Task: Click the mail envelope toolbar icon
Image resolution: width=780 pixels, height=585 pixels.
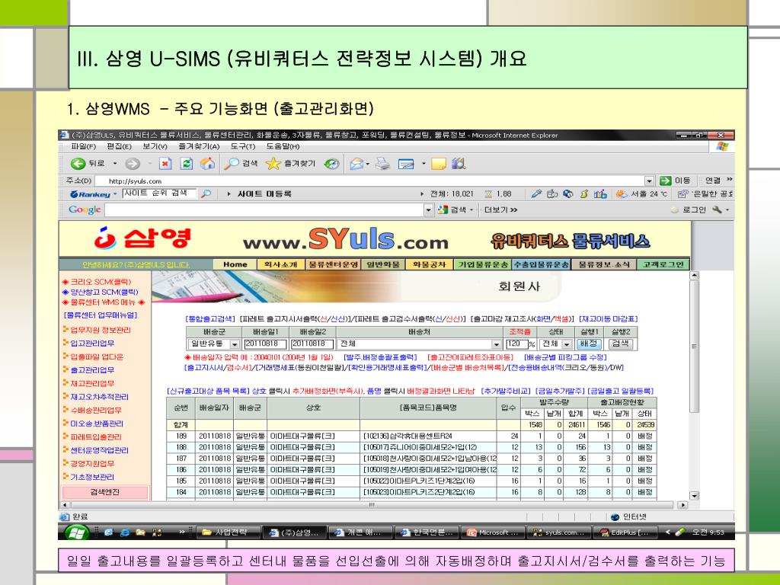Action: click(x=356, y=164)
